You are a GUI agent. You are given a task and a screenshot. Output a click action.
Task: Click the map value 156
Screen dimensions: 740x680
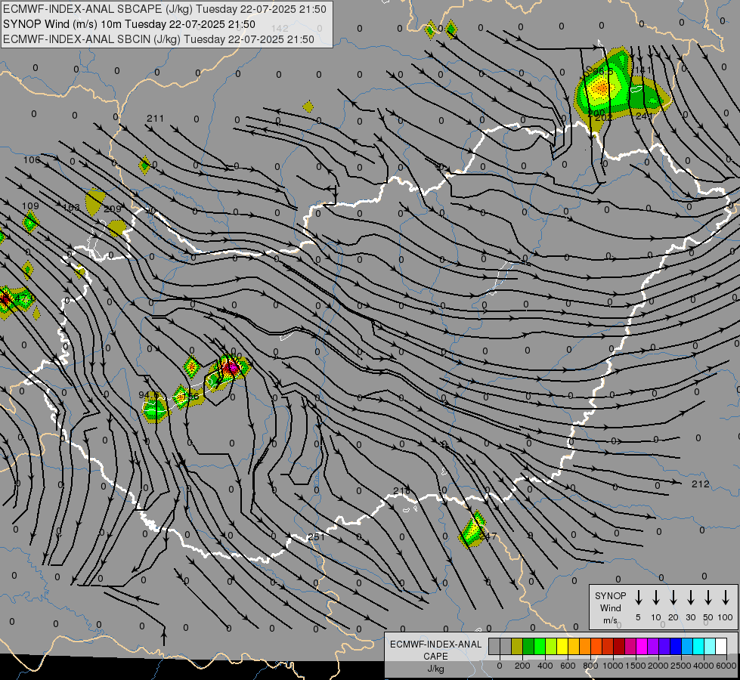click(x=190, y=397)
